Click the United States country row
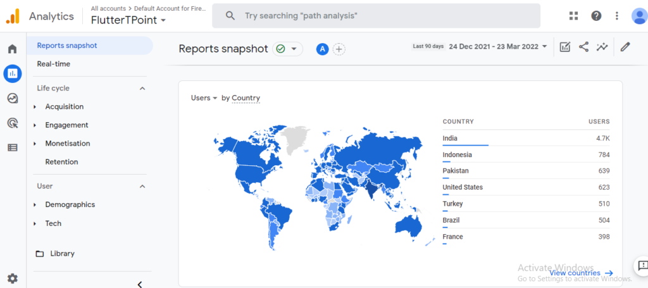The width and height of the screenshot is (648, 288). pyautogui.click(x=526, y=187)
